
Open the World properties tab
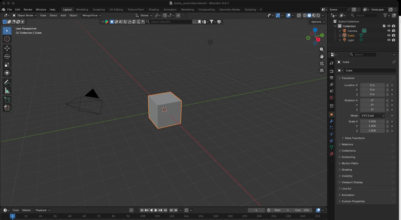(331, 98)
